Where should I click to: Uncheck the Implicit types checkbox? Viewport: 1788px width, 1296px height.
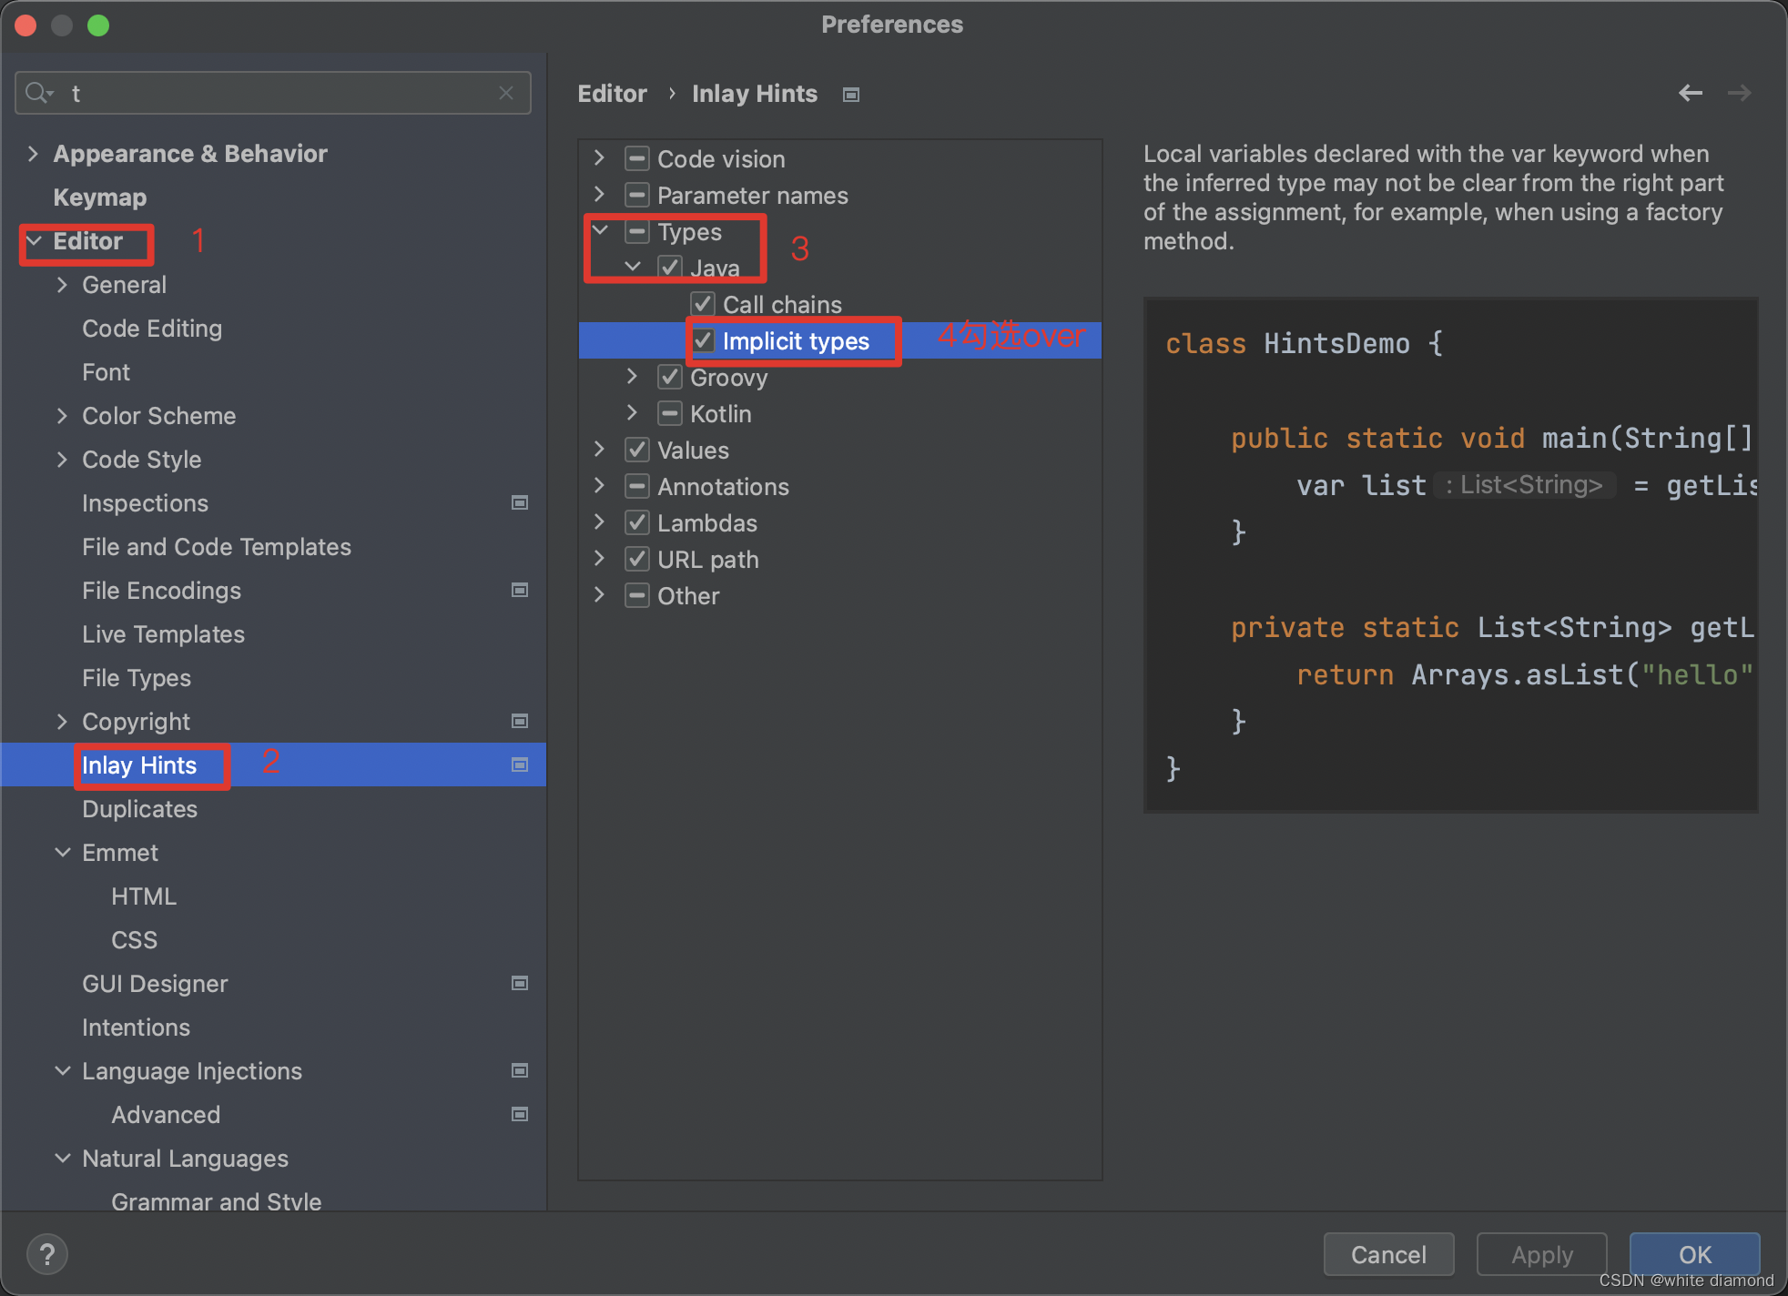click(x=703, y=341)
